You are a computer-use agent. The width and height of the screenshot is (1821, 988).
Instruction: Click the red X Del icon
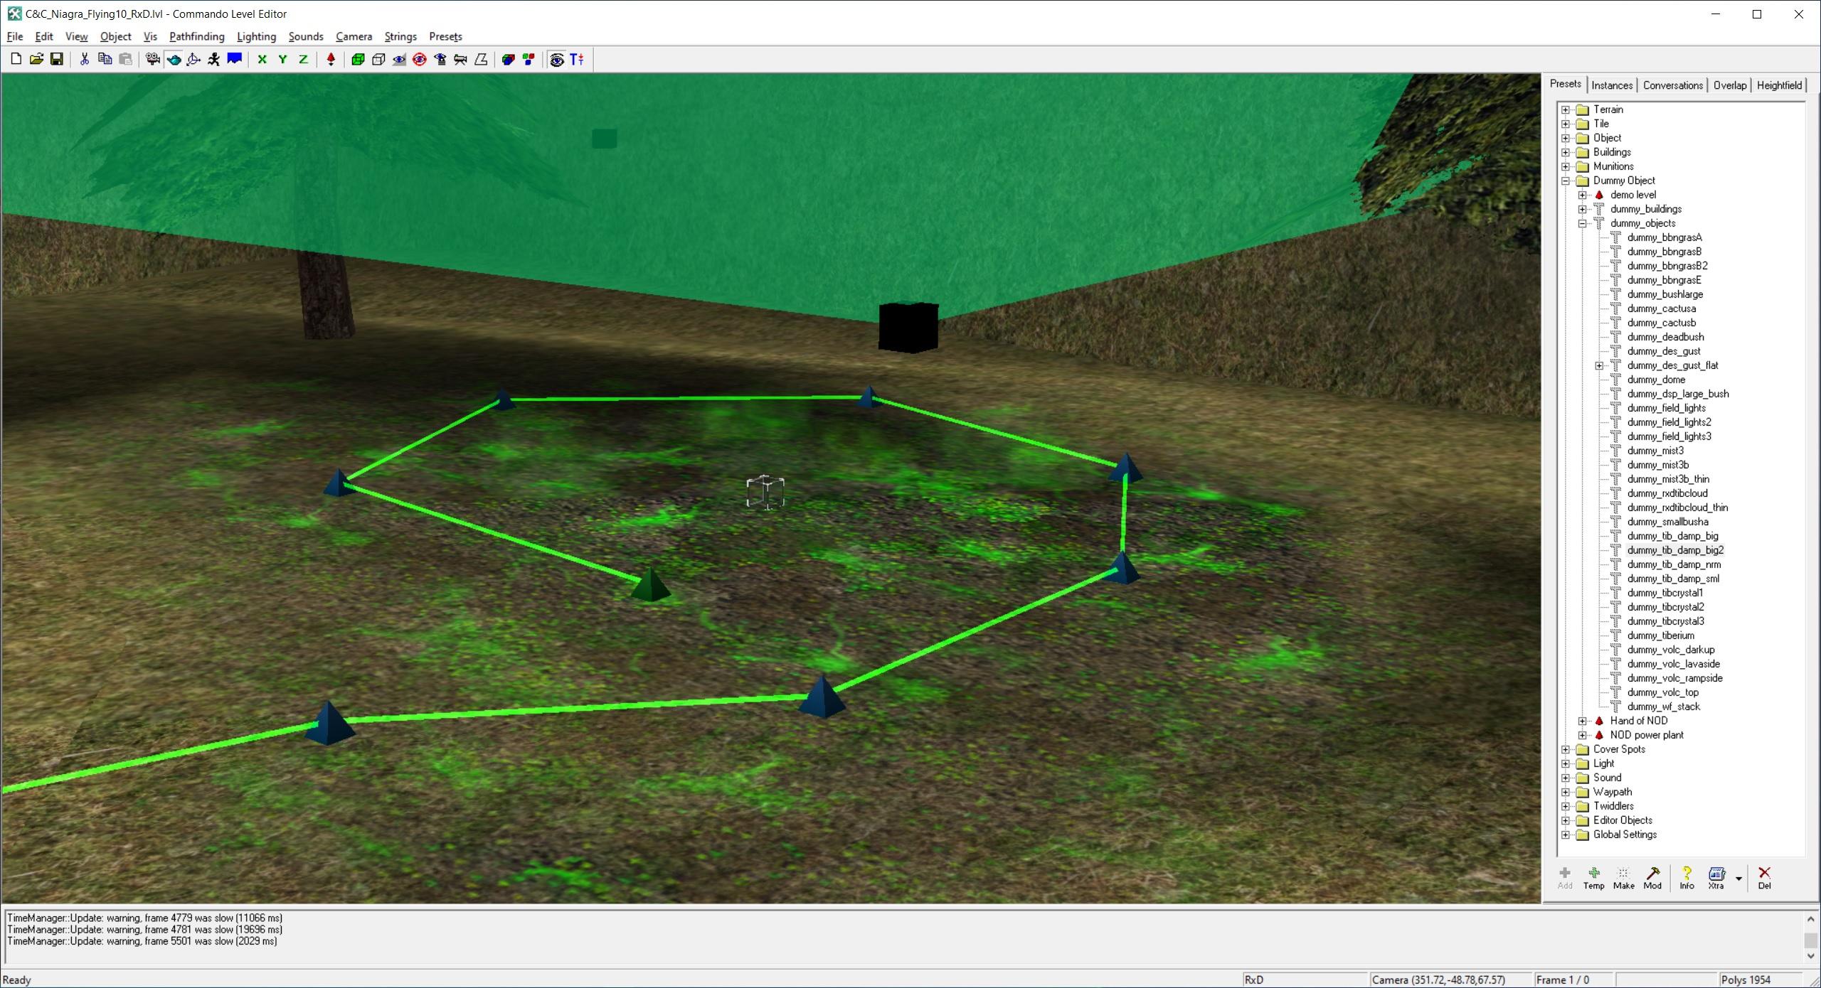pyautogui.click(x=1764, y=878)
